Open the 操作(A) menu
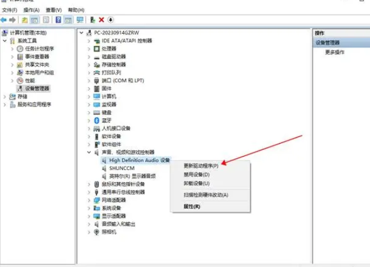This screenshot has height=267, width=370. (x=31, y=10)
